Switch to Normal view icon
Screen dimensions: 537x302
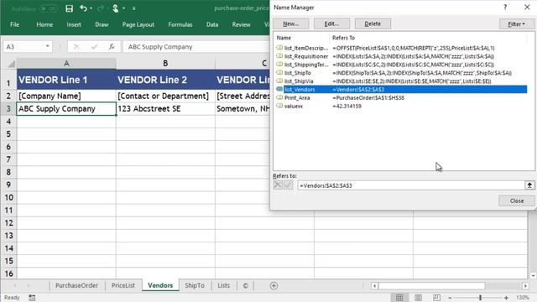click(x=399, y=298)
